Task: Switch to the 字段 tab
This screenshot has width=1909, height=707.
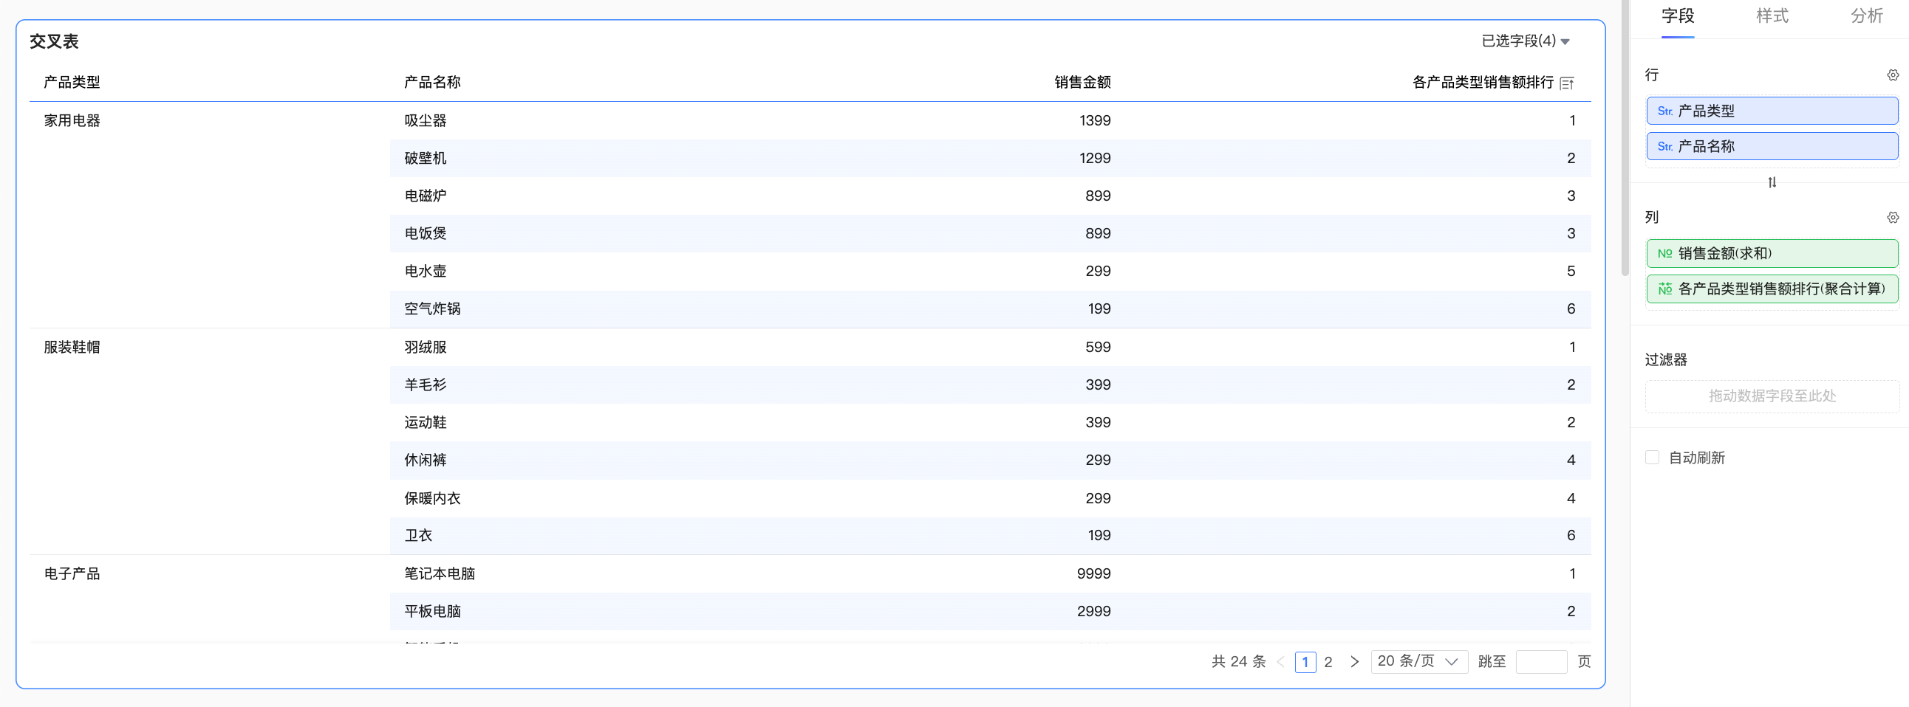Action: coord(1677,15)
